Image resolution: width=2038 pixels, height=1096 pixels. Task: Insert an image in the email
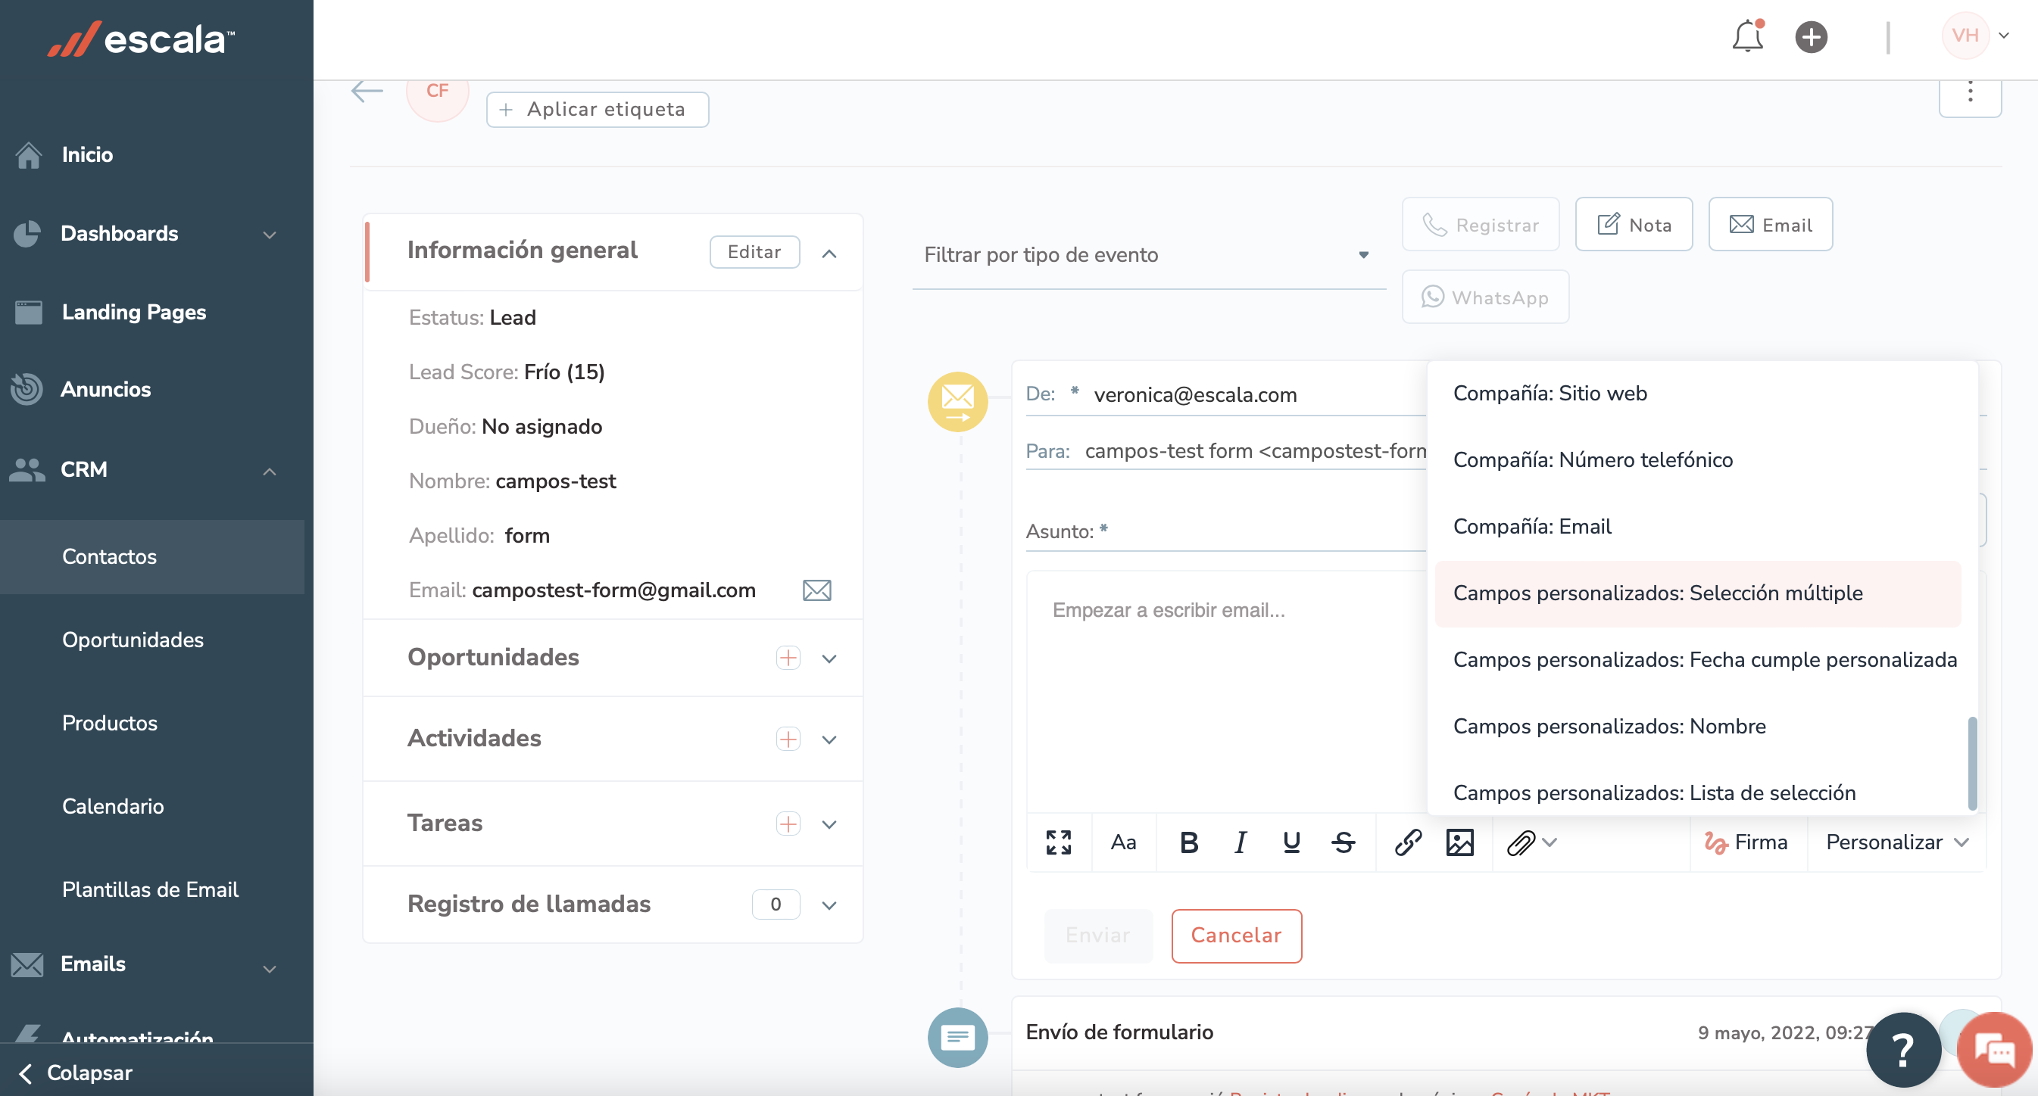(1459, 842)
